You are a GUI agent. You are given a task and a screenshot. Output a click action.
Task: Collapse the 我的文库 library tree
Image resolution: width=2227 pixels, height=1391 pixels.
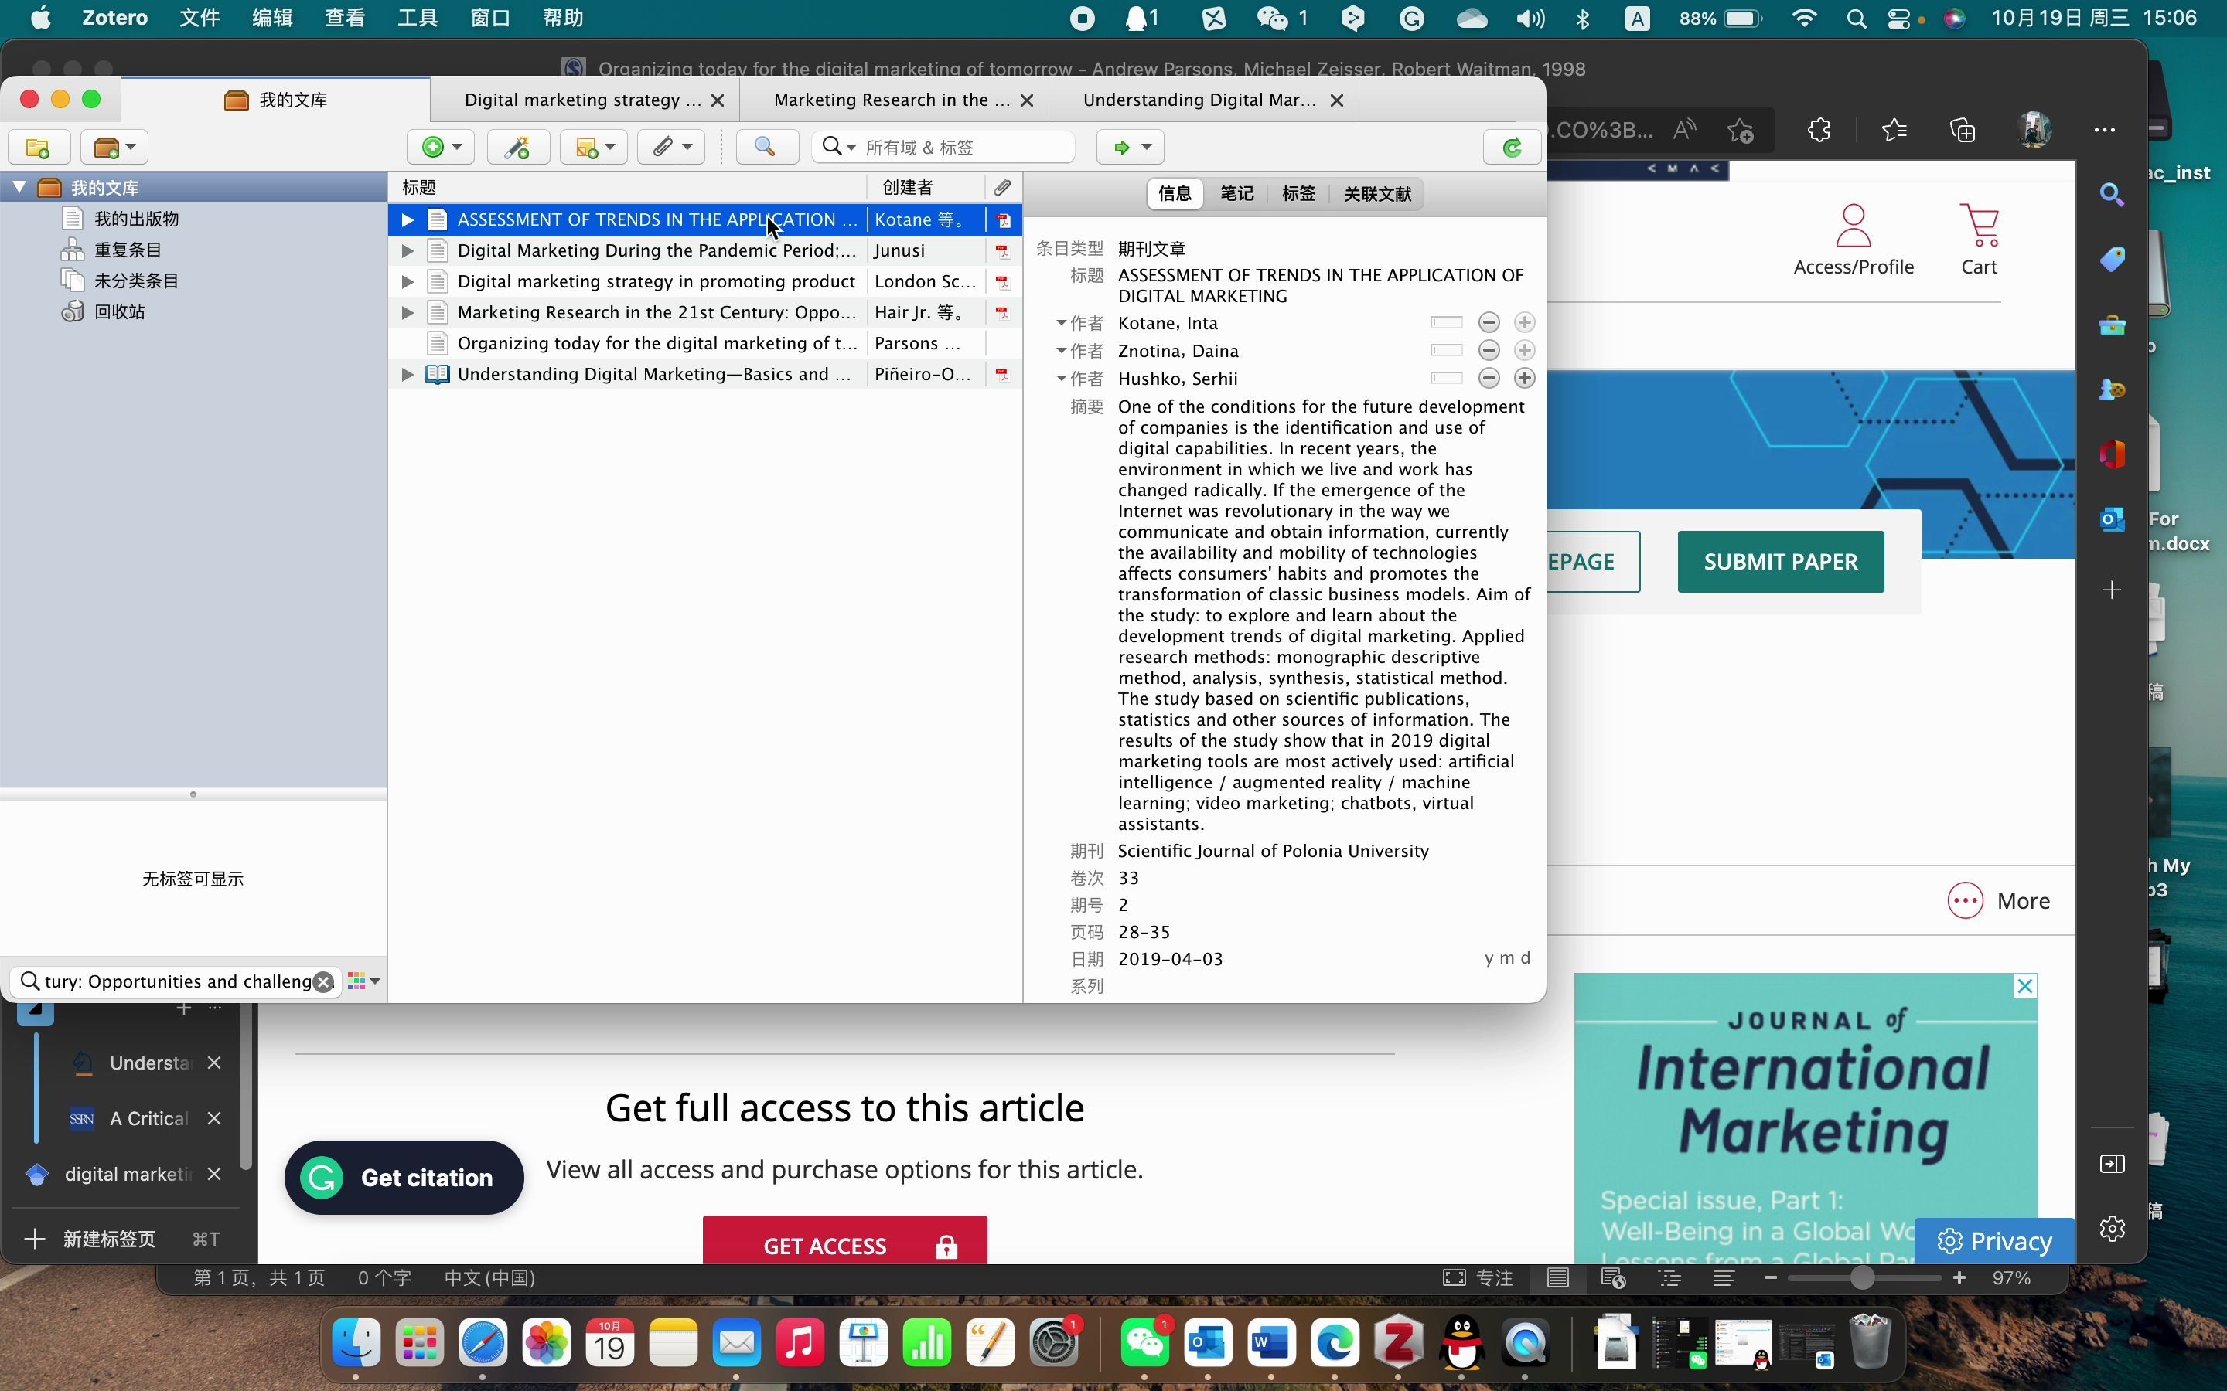[x=19, y=187]
